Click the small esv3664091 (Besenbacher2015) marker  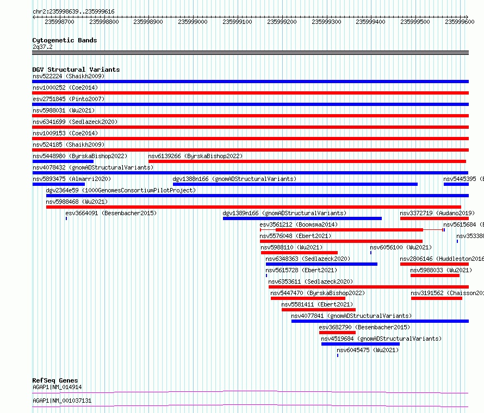(66, 218)
